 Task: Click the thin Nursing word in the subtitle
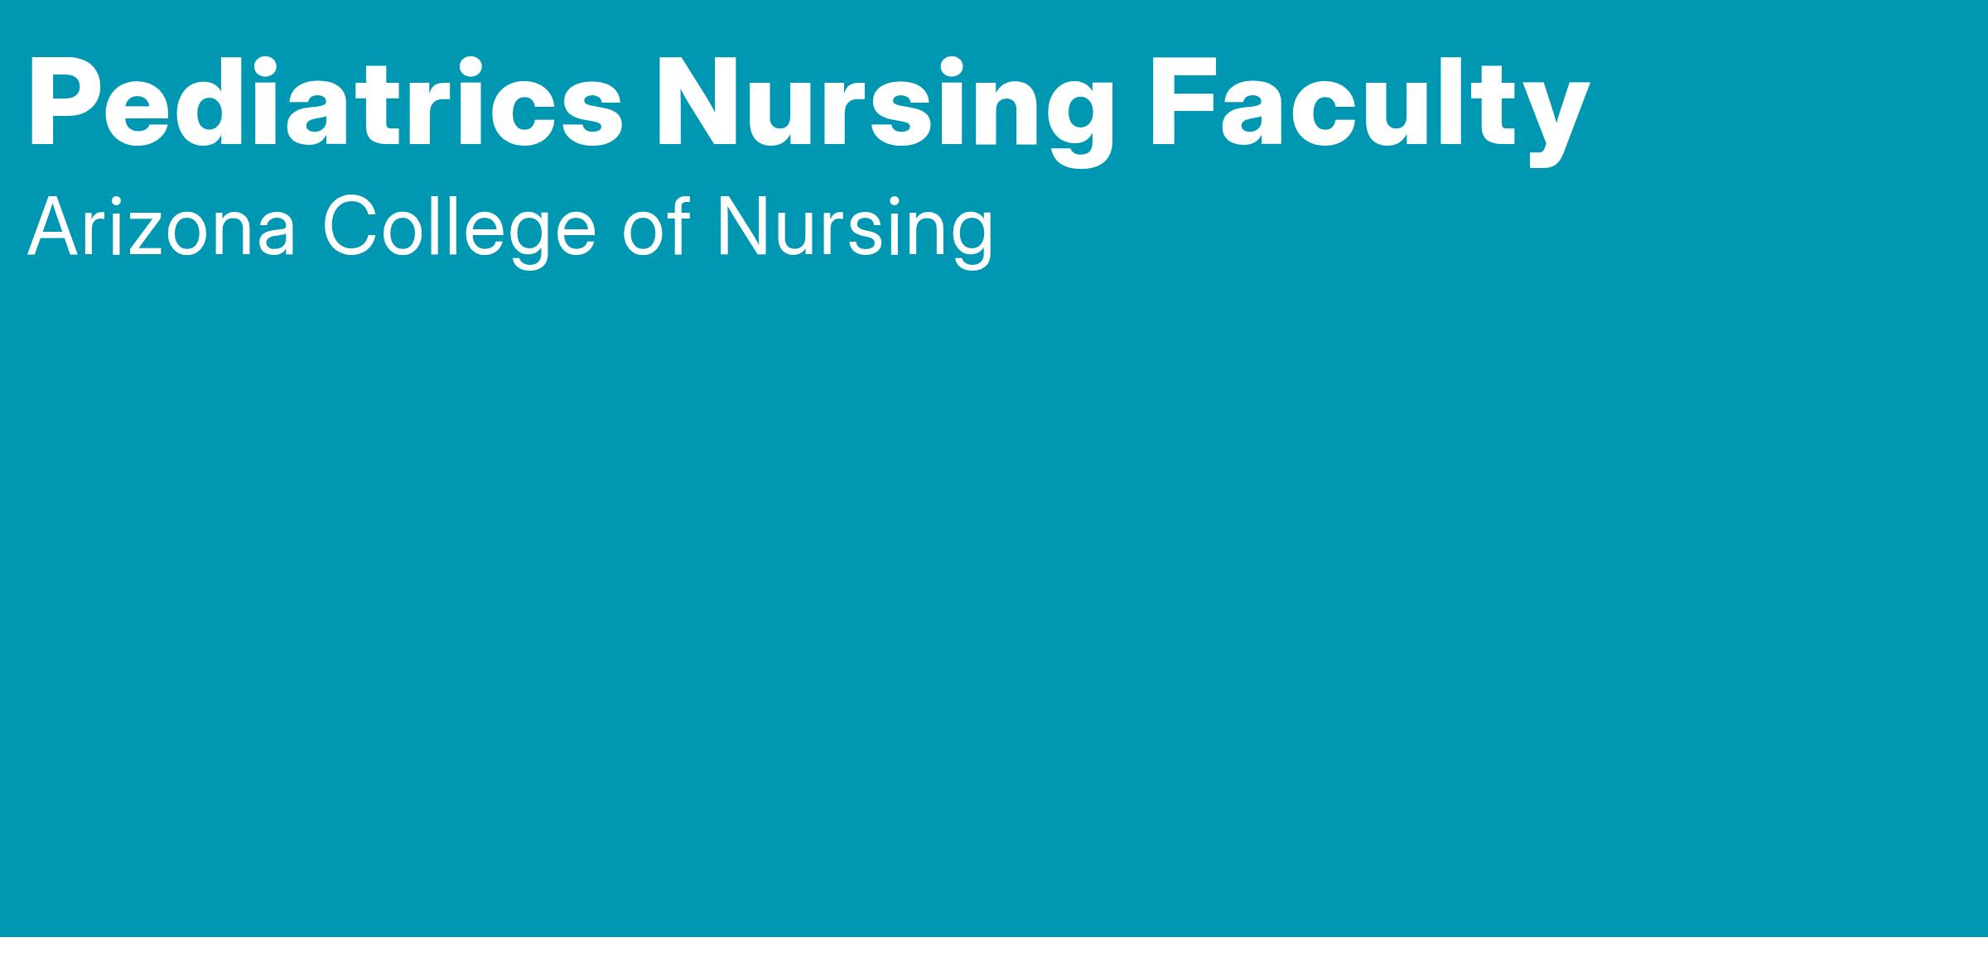854,228
